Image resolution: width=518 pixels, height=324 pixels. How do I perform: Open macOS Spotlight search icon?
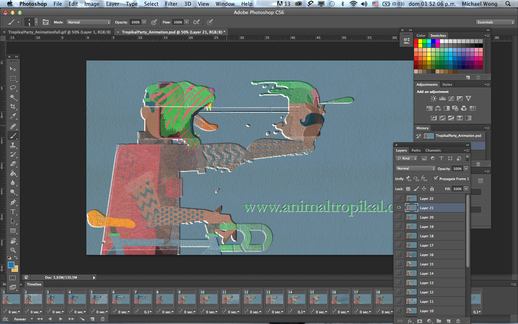[x=508, y=4]
